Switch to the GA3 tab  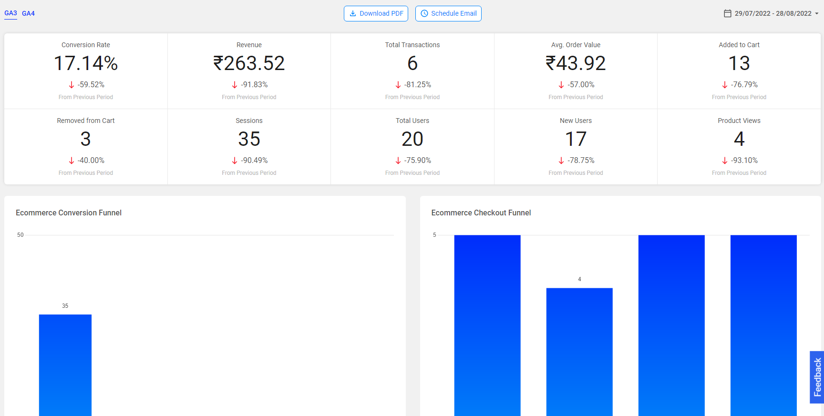[10, 13]
